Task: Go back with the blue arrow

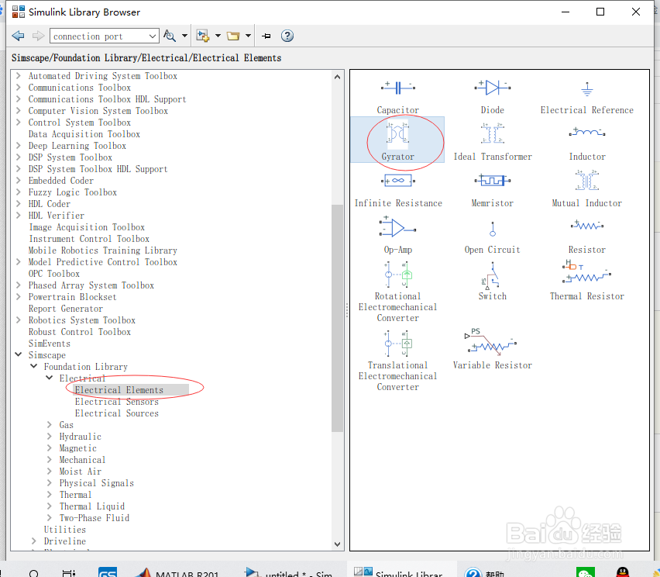Action: tap(18, 36)
